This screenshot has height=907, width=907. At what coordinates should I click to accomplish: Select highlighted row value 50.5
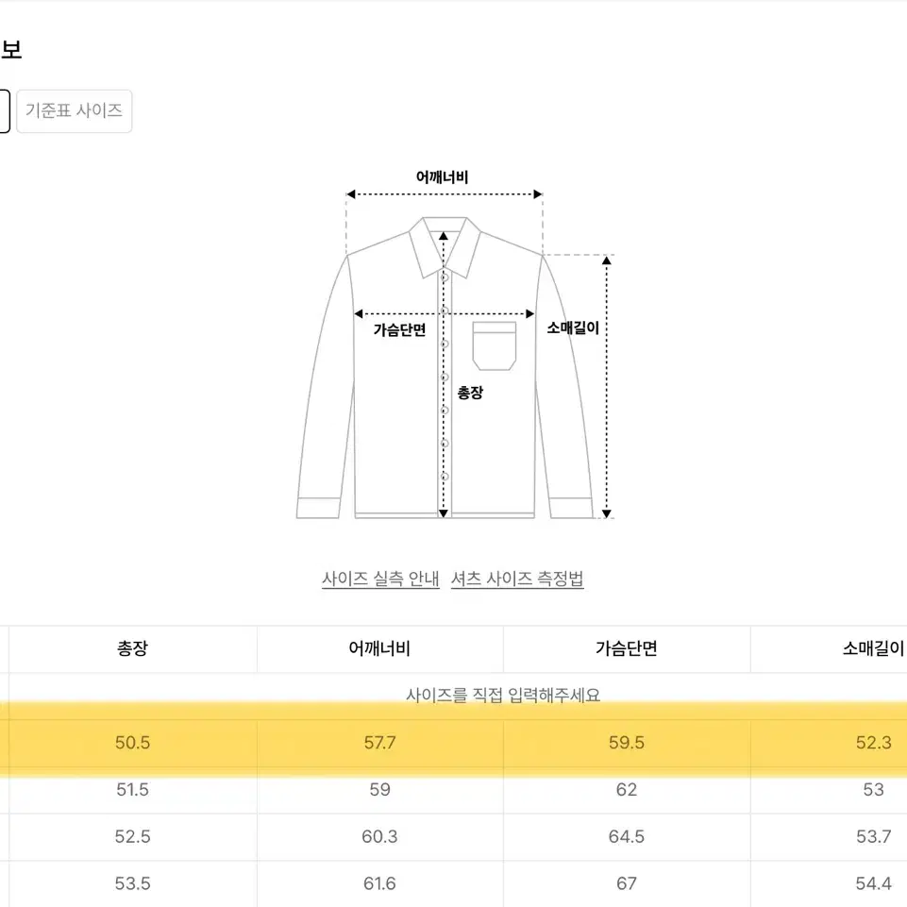click(x=132, y=743)
